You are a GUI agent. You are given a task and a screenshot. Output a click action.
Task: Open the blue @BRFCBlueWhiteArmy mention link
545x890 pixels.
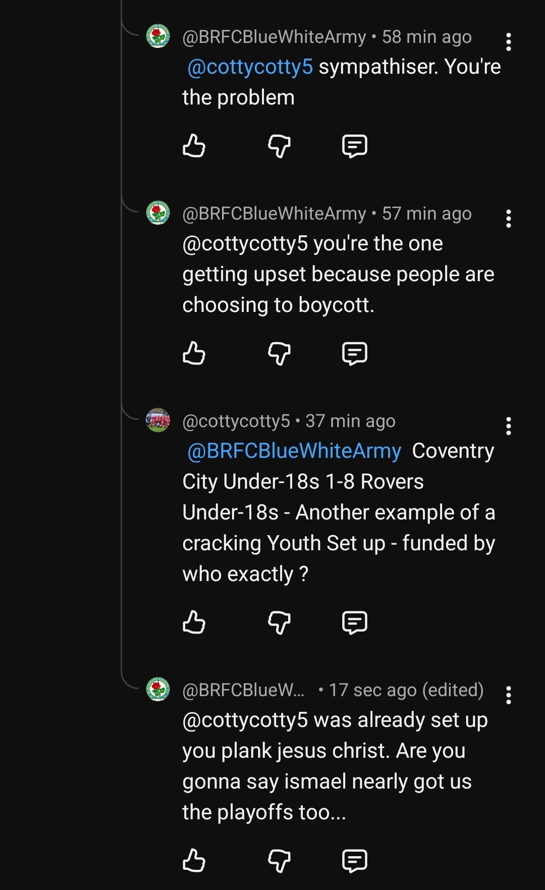click(294, 451)
